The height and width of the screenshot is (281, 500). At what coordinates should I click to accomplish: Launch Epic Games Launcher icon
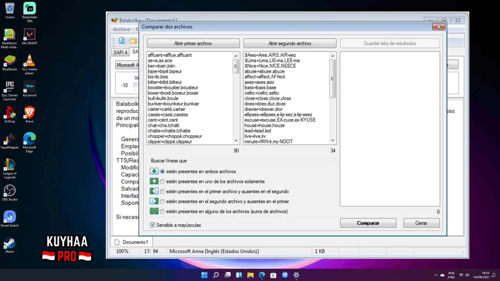coord(10,91)
